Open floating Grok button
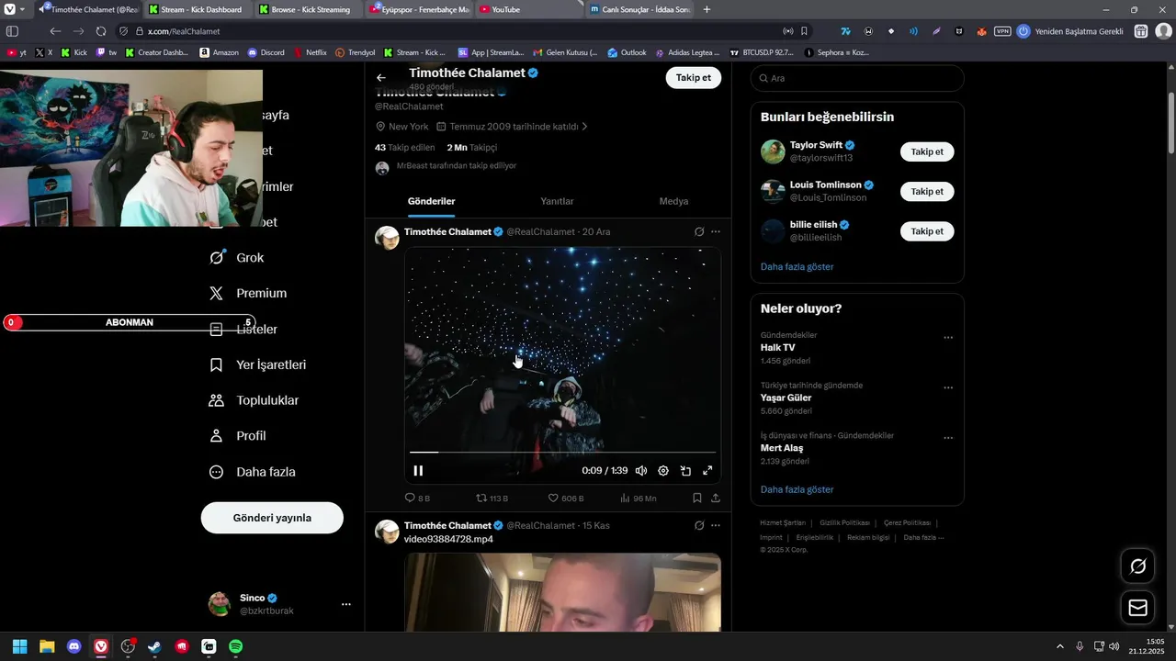 point(1137,566)
